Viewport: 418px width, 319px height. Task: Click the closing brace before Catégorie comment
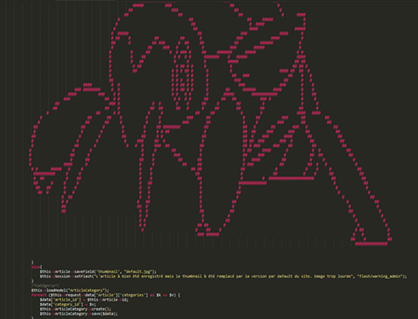point(32,281)
